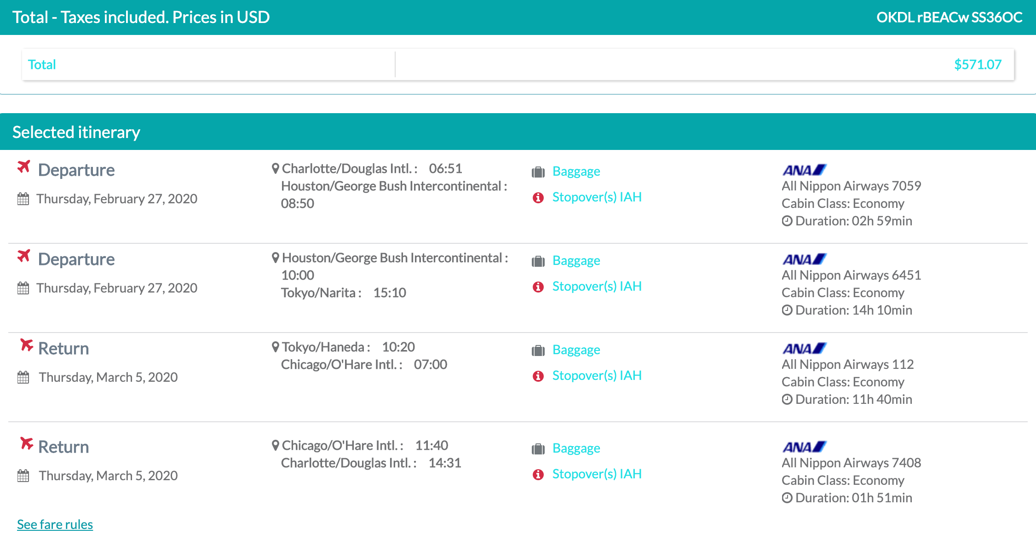Viewport: 1036px width, 540px height.
Task: Click the Selected itinerary header
Action: 76,132
